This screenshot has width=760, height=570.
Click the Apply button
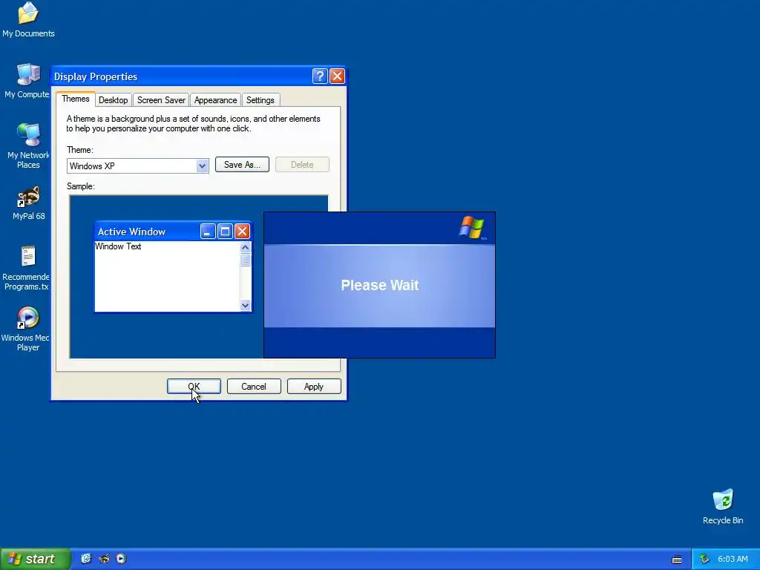click(x=314, y=386)
